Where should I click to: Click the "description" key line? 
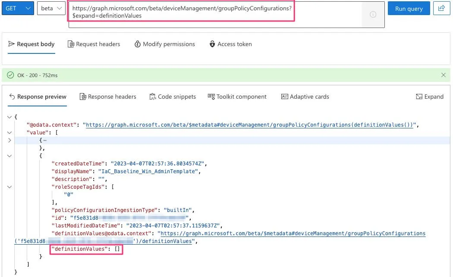click(x=79, y=179)
